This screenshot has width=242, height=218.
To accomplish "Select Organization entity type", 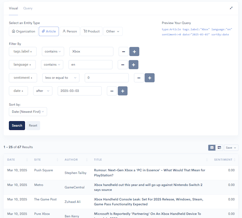I will tap(23, 31).
